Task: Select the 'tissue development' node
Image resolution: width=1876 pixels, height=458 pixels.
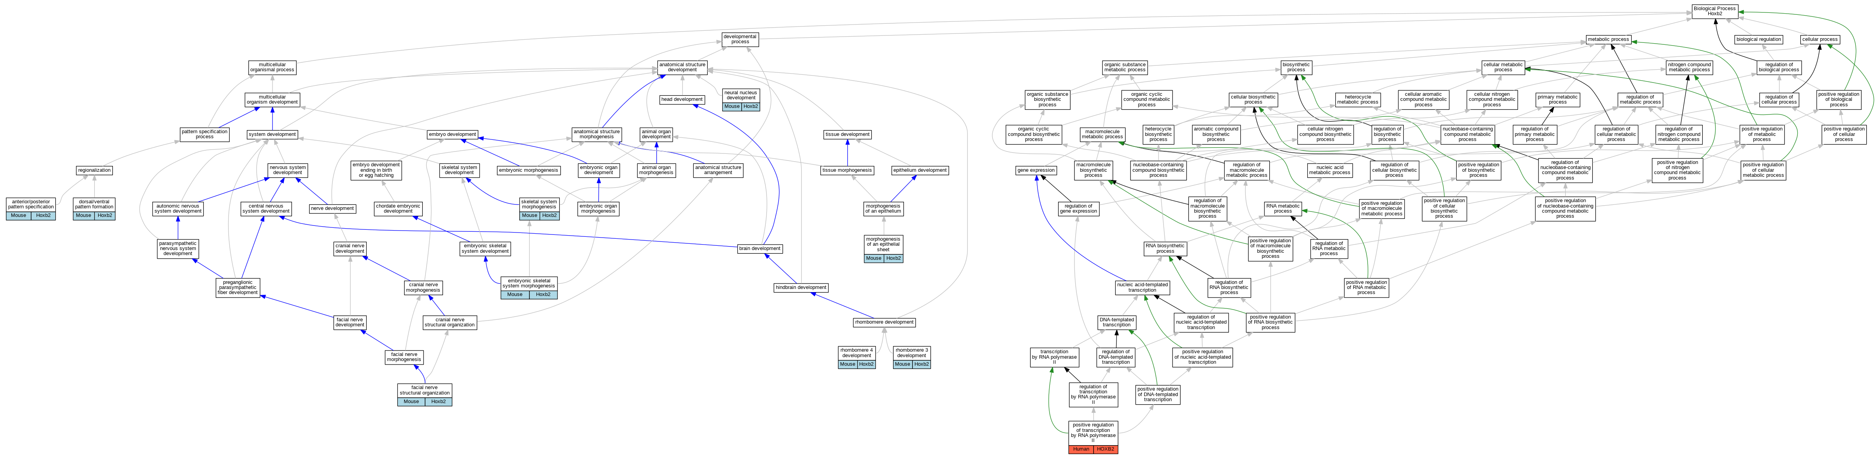Action: coord(847,135)
